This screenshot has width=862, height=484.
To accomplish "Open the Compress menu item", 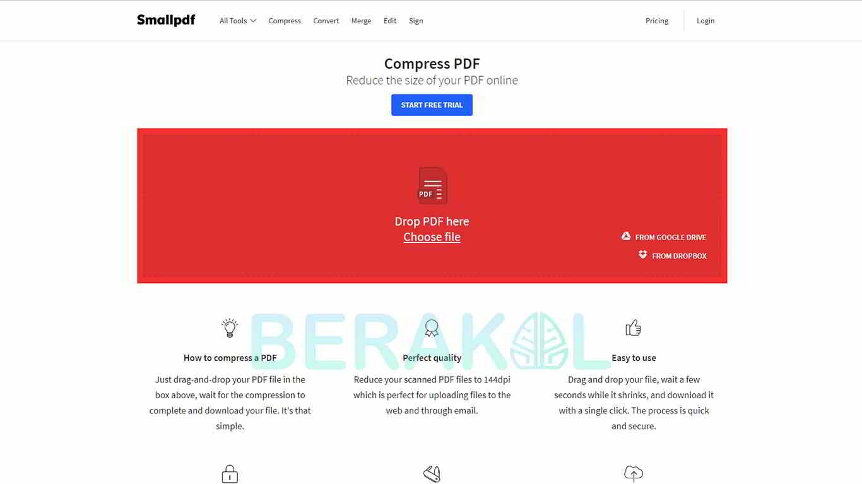I will [285, 21].
